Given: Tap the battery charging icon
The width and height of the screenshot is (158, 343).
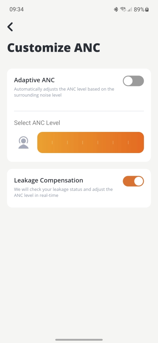Looking at the screenshot, I should [x=147, y=10].
